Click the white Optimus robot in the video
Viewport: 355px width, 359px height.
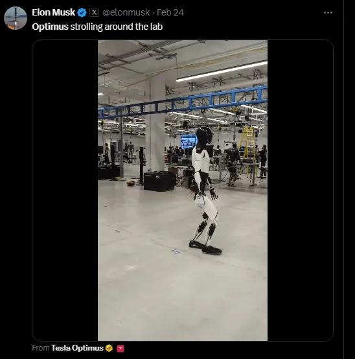pos(205,191)
